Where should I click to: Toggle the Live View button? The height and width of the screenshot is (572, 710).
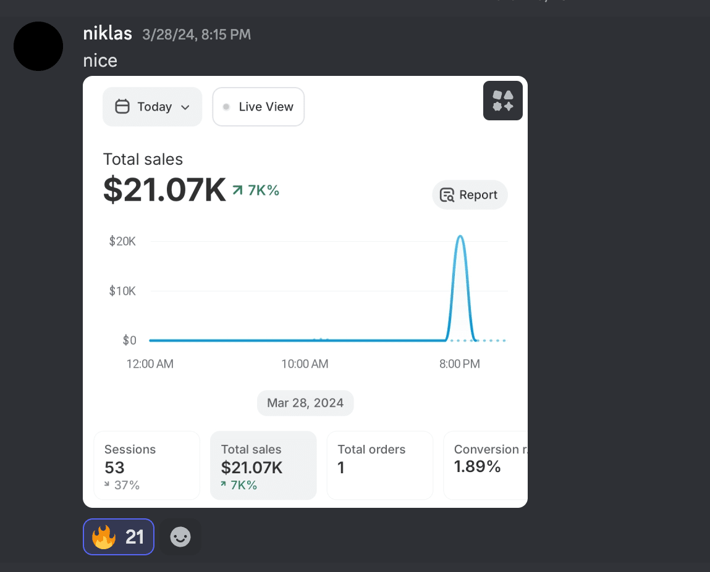tap(258, 107)
